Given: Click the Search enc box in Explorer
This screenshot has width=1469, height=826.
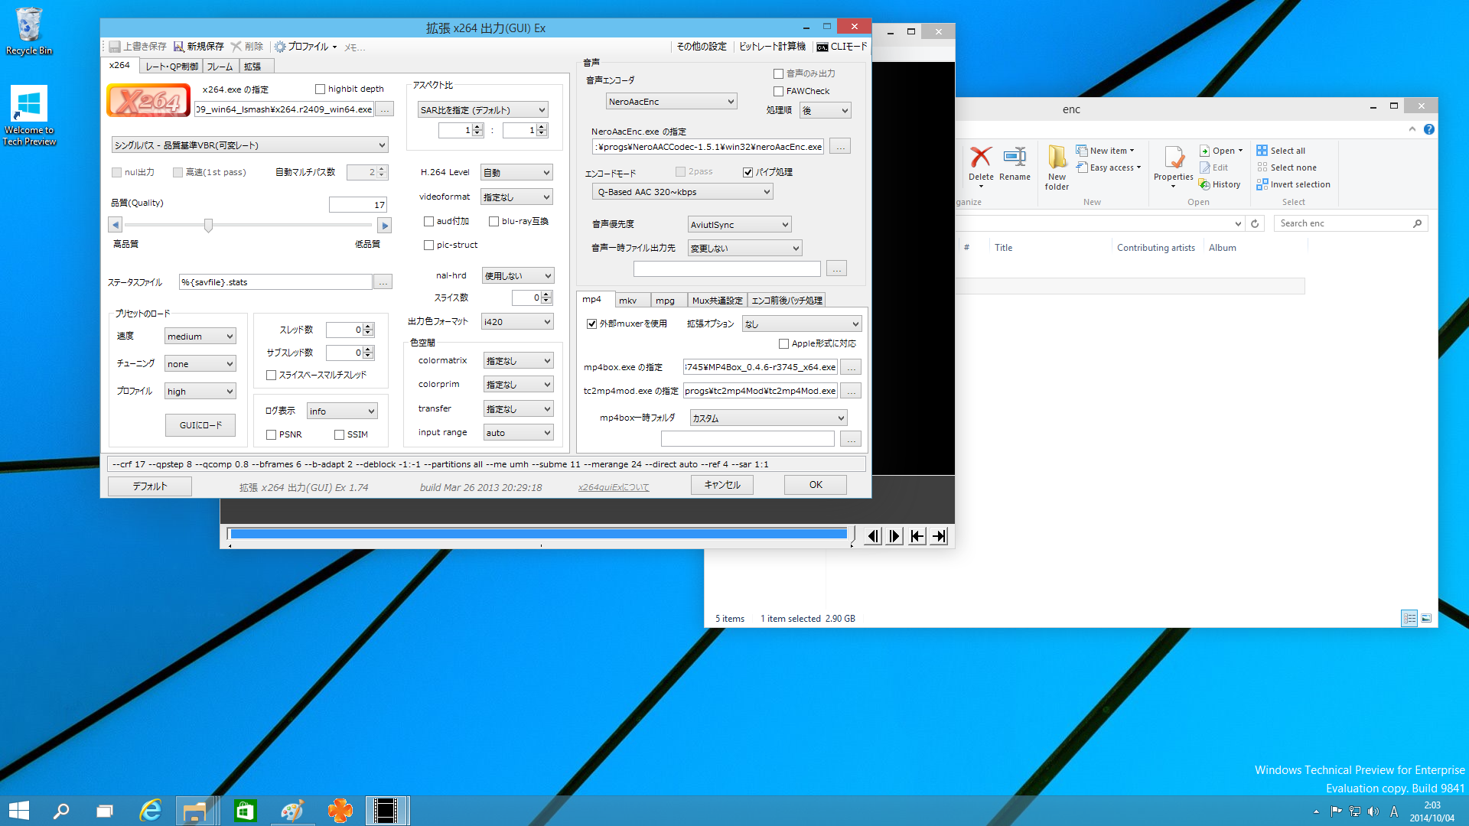Looking at the screenshot, I should click(x=1351, y=223).
